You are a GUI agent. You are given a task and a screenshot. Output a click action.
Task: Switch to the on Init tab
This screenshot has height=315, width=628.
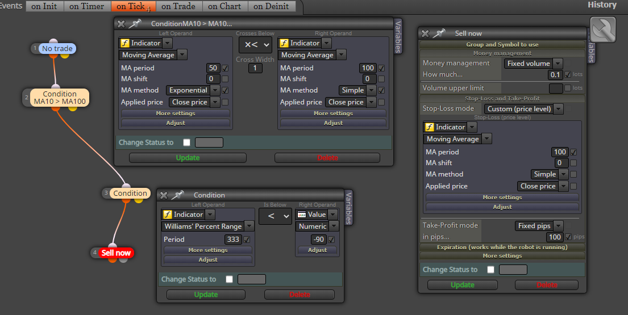pyautogui.click(x=44, y=6)
